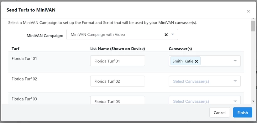Click the List Name (Shown on Device) header
The image size is (257, 123).
(x=118, y=49)
